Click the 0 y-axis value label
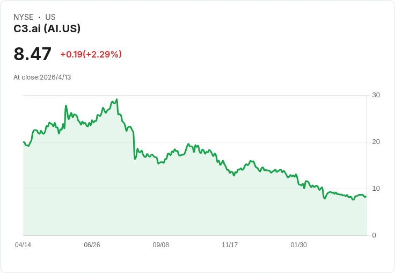 click(x=374, y=235)
